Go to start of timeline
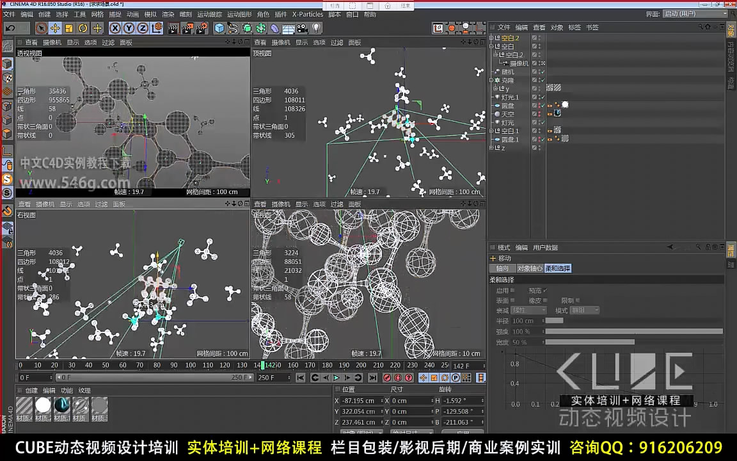The width and height of the screenshot is (737, 461). pyautogui.click(x=300, y=378)
